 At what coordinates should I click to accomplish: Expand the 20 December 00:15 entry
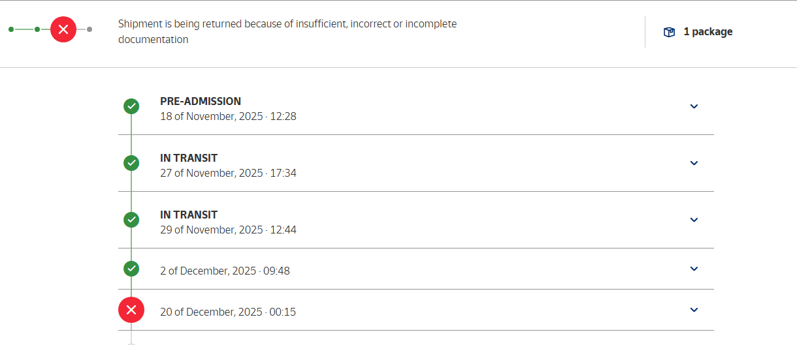click(694, 310)
